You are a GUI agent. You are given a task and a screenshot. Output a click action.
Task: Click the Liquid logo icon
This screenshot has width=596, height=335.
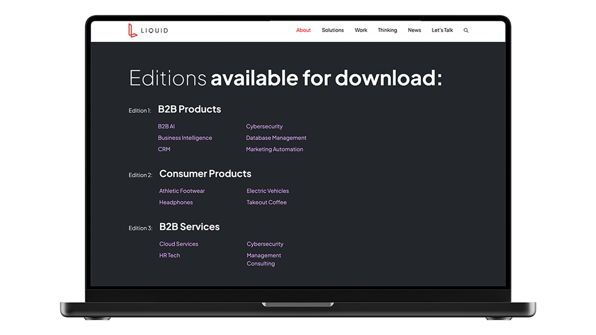(133, 30)
